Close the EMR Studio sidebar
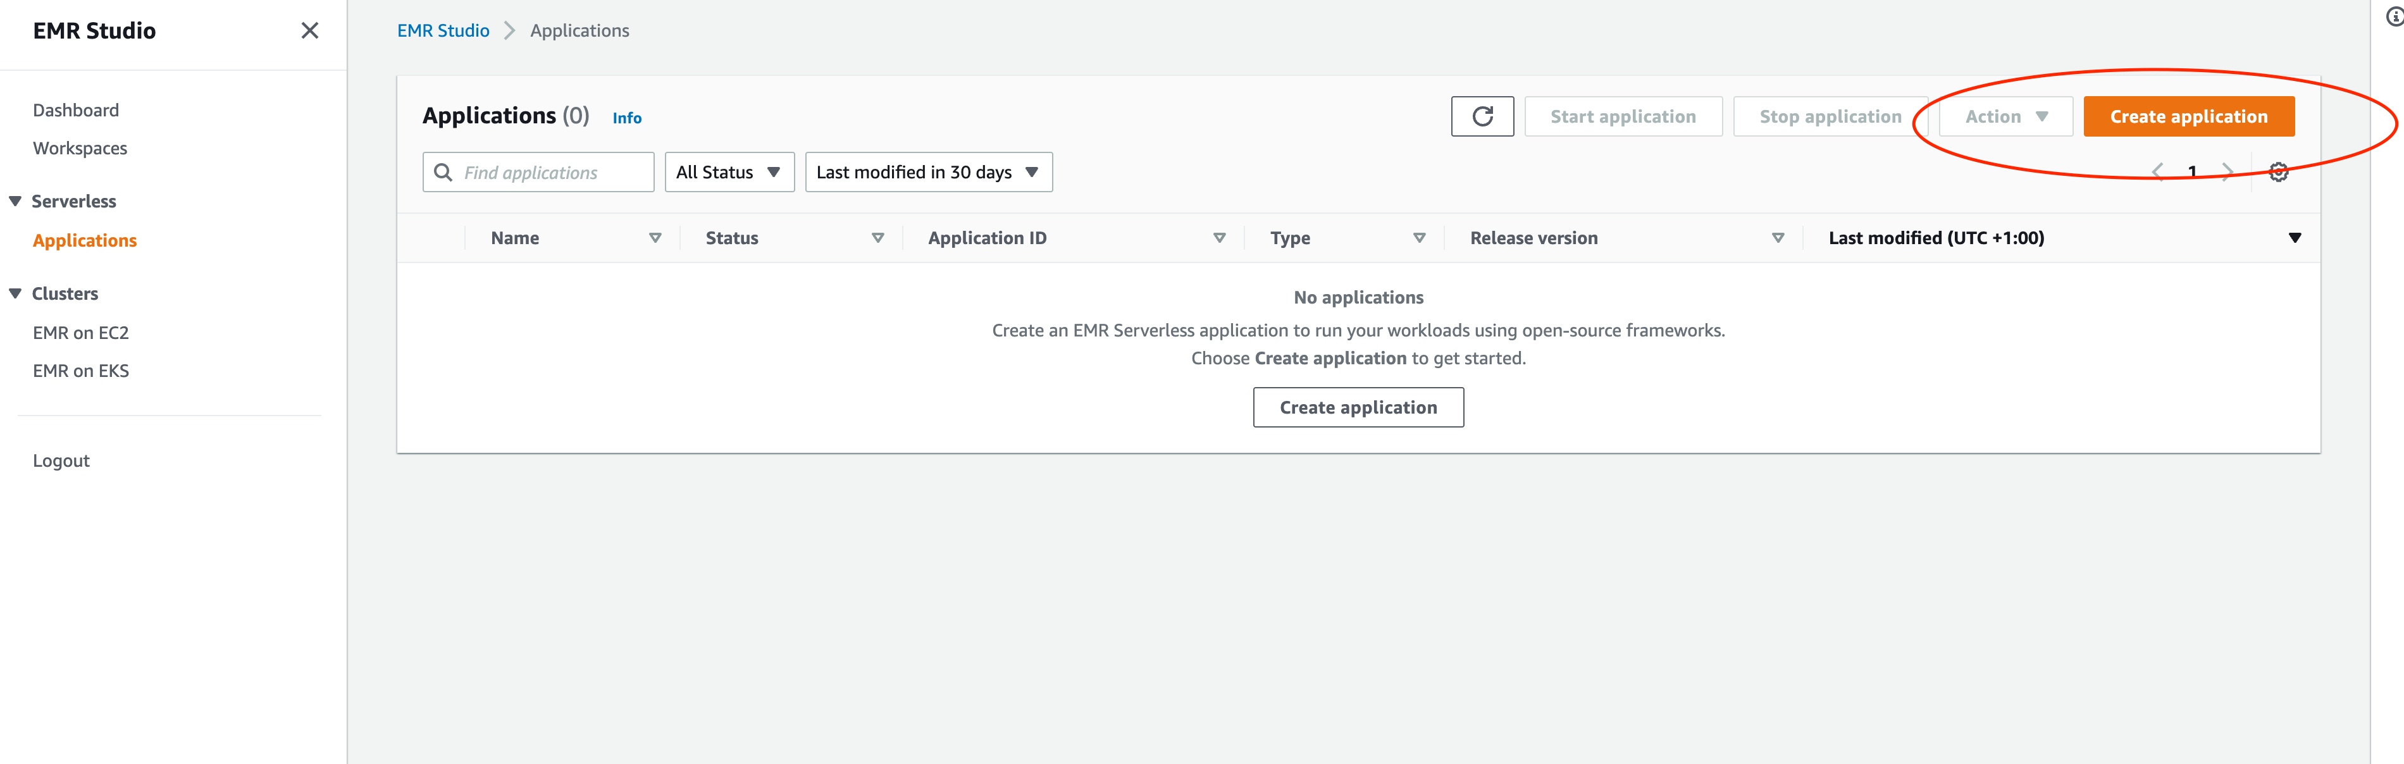Viewport: 2404px width, 764px height. pyautogui.click(x=310, y=31)
